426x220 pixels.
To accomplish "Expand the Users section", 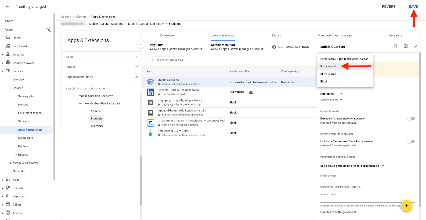I will [x=137, y=56].
